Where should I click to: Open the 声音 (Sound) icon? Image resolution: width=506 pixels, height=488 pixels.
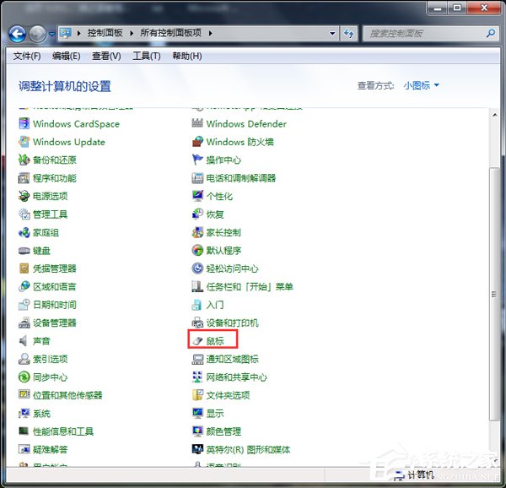tap(40, 341)
